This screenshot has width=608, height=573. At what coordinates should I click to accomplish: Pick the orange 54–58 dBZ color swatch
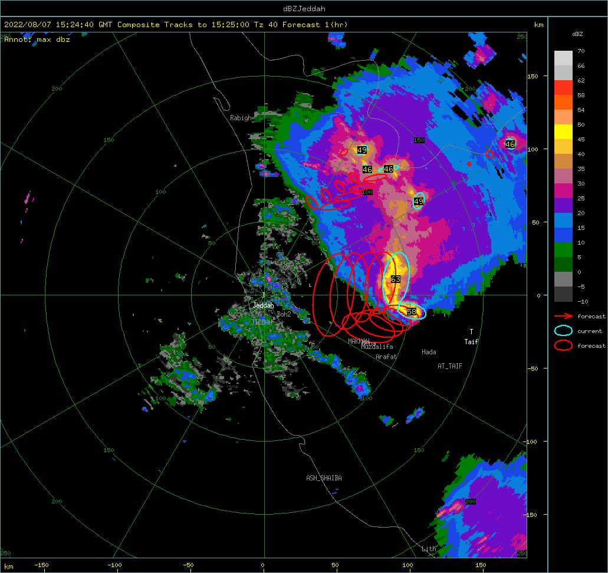point(563,103)
